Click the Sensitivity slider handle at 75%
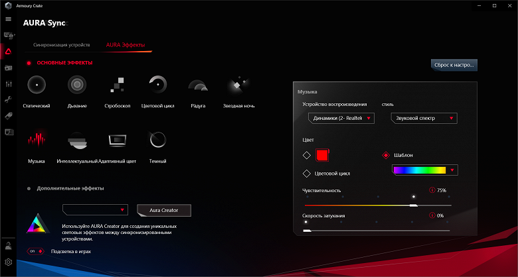Image resolution: width=518 pixels, height=277 pixels. [x=413, y=205]
